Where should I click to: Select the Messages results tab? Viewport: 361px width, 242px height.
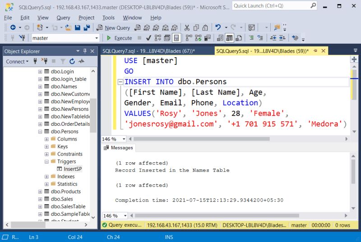(119, 148)
